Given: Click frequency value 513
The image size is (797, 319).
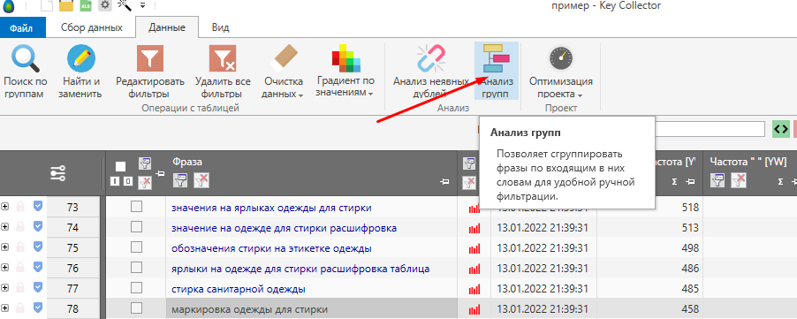Looking at the screenshot, I should (690, 228).
